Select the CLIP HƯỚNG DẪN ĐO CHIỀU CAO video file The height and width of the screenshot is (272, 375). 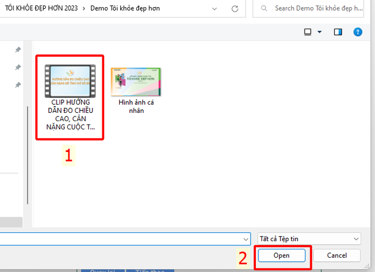coord(70,98)
